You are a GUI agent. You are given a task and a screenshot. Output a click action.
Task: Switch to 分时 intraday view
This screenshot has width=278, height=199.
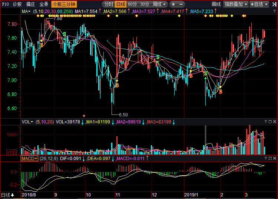point(109,4)
